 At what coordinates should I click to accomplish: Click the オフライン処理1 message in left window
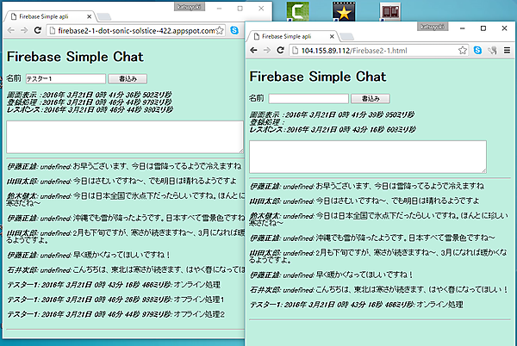[x=115, y=300]
